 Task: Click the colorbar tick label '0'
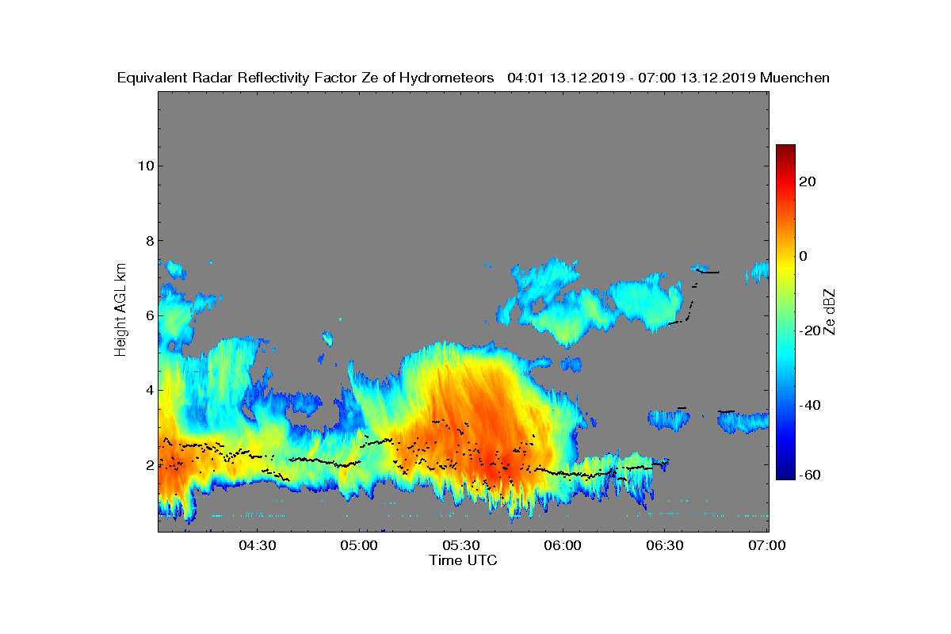pos(804,256)
